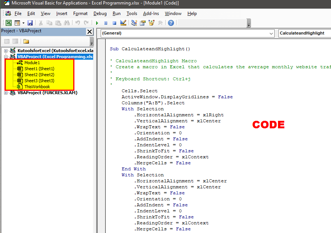The image size is (331, 233).
Task: Click the Properties Window toolbar icon
Action: (143, 23)
